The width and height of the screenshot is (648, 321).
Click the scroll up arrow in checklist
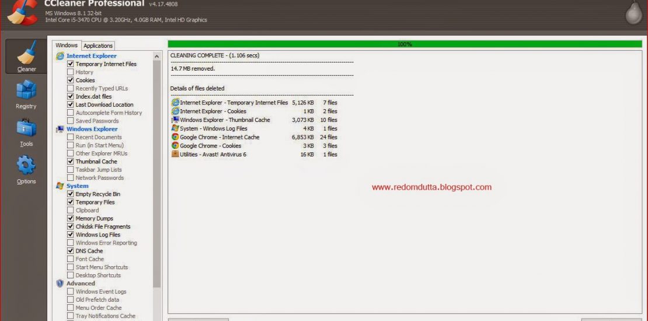click(156, 56)
